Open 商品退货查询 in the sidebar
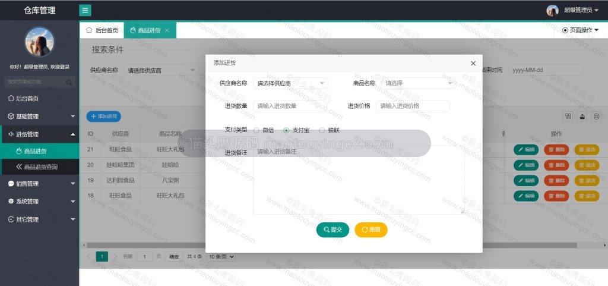This screenshot has width=608, height=286. pos(40,167)
